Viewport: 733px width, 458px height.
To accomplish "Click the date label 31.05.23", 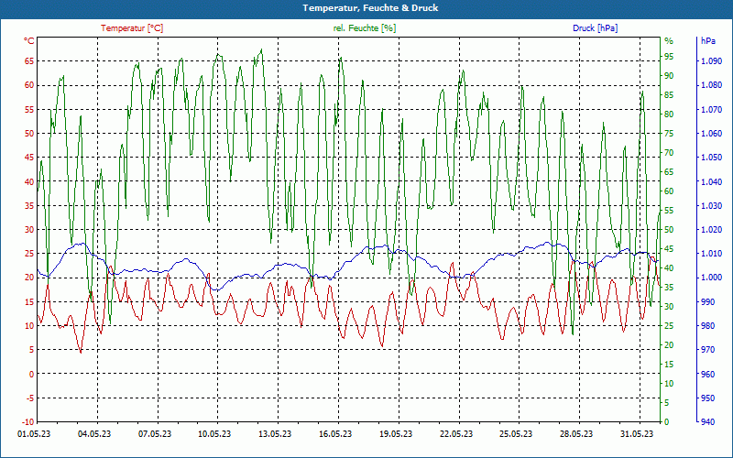I will pyautogui.click(x=636, y=434).
